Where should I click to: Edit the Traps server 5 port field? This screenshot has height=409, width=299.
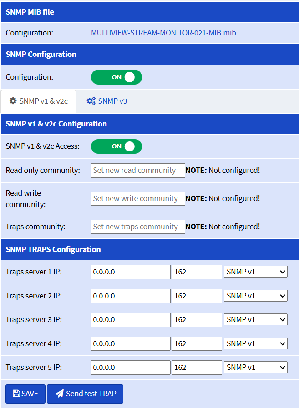(197, 368)
